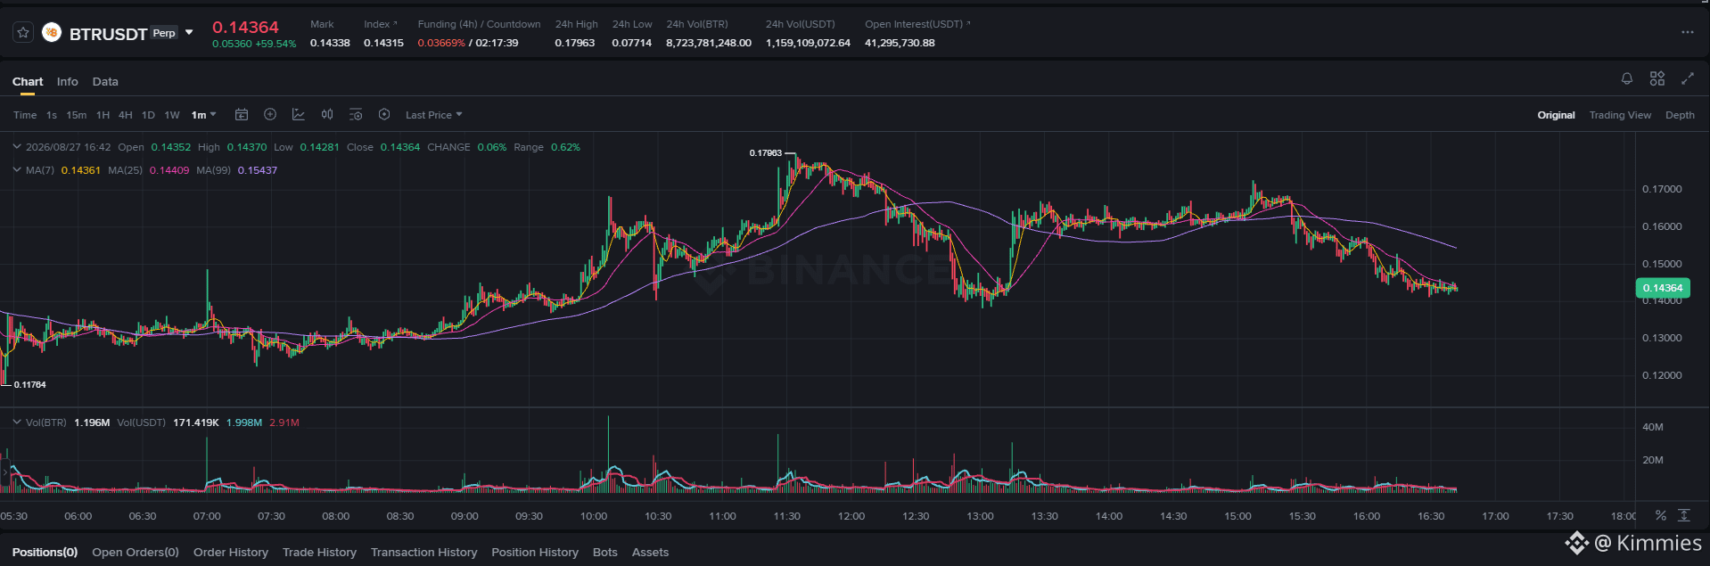Click the 12:00 time axis label

851,516
